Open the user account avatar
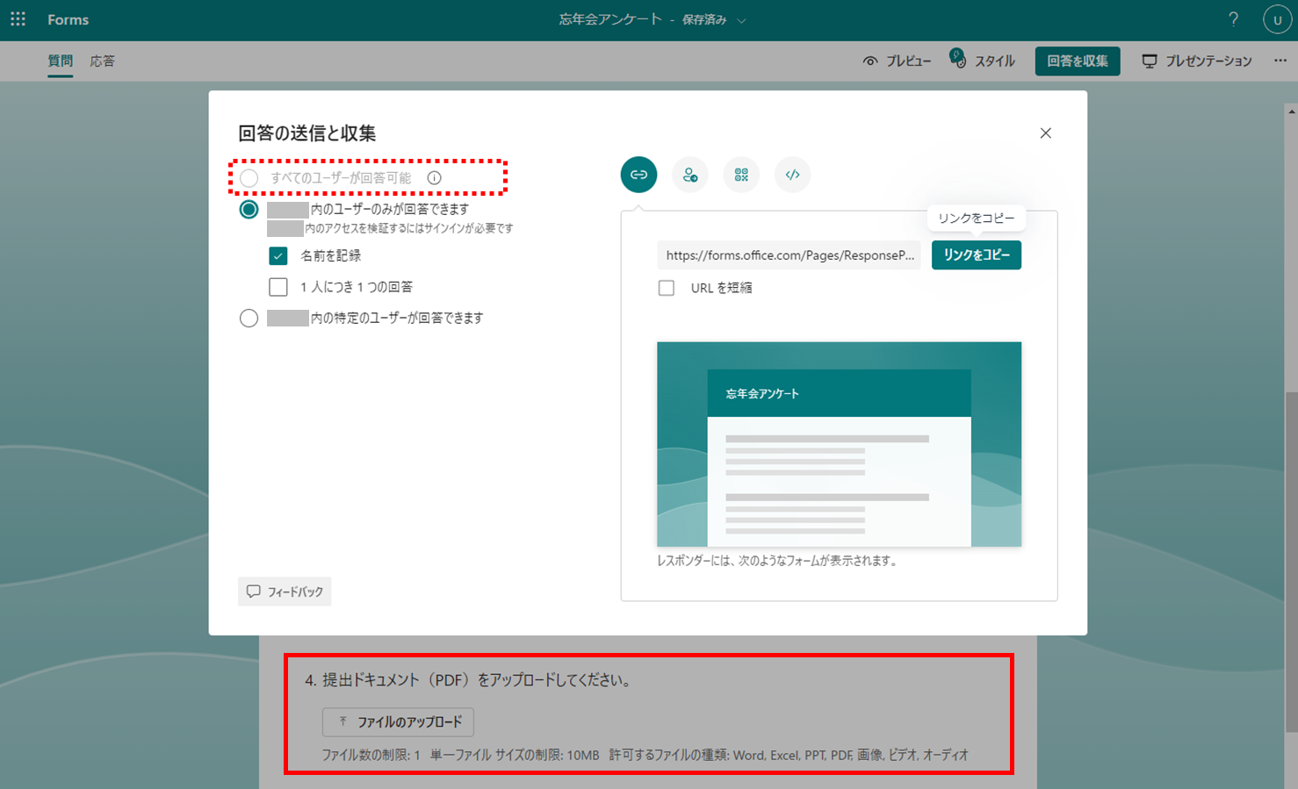This screenshot has height=789, width=1298. 1277,19
